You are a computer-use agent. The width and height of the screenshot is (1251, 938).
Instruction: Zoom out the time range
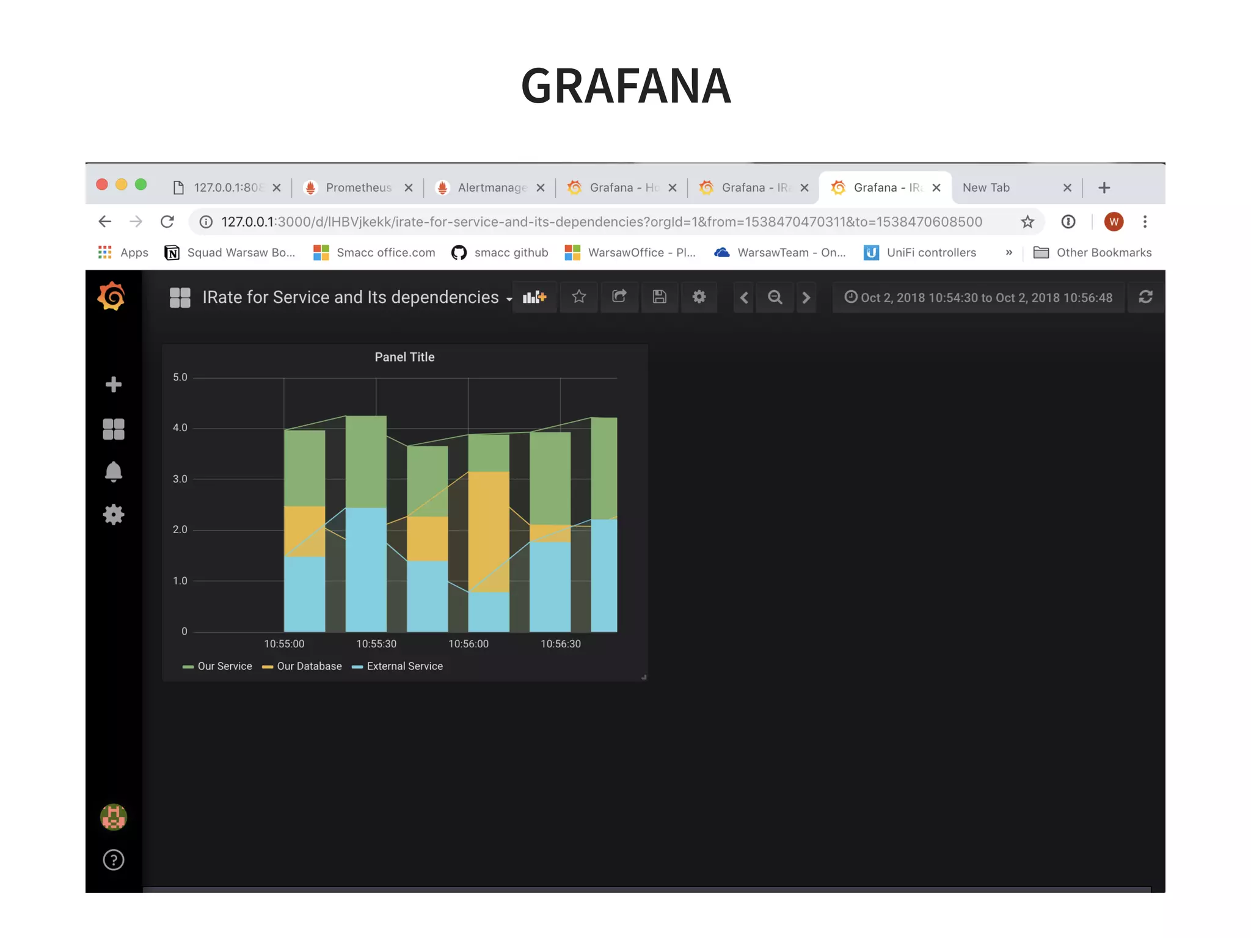click(775, 297)
